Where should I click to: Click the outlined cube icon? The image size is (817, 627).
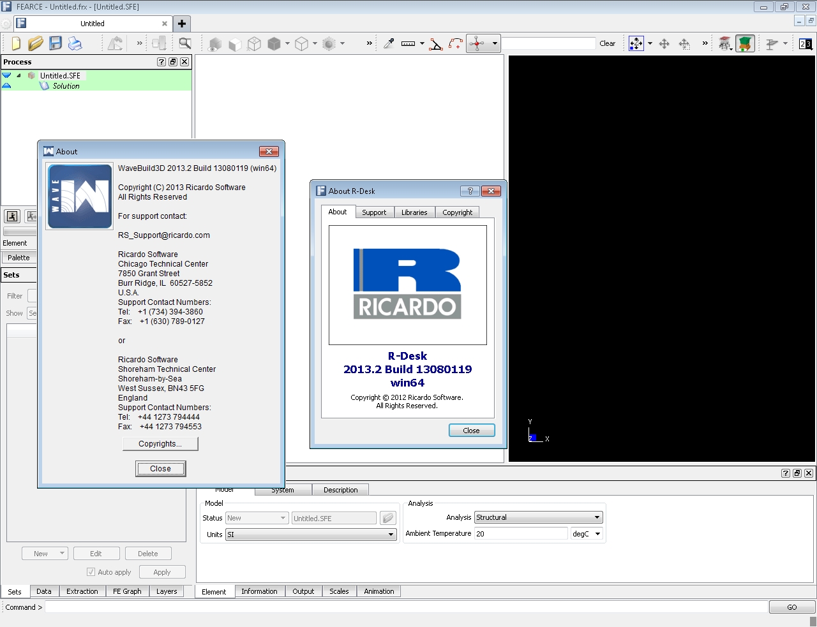coord(301,44)
